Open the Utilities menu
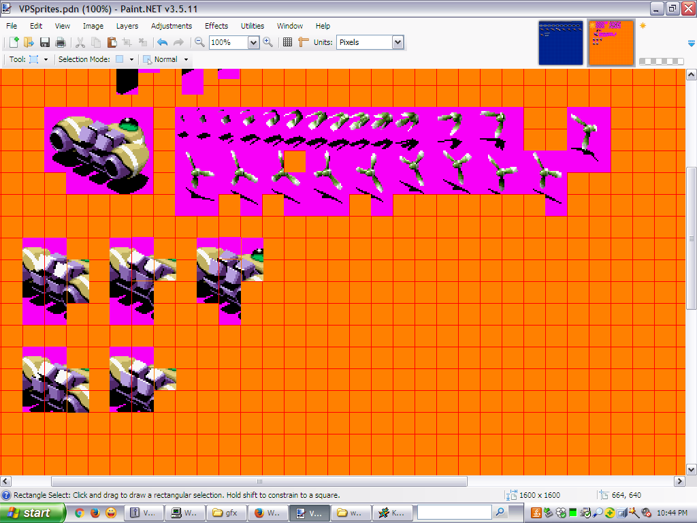 (x=253, y=26)
